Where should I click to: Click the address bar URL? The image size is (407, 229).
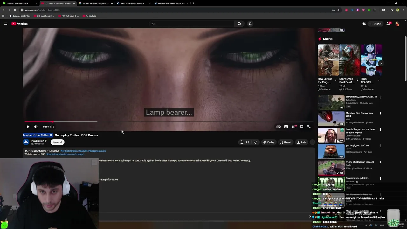point(43,10)
